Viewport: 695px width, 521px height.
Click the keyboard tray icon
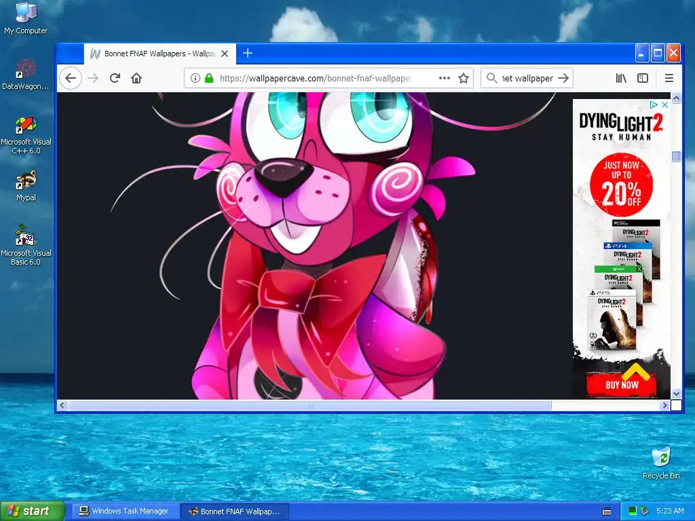pyautogui.click(x=607, y=512)
